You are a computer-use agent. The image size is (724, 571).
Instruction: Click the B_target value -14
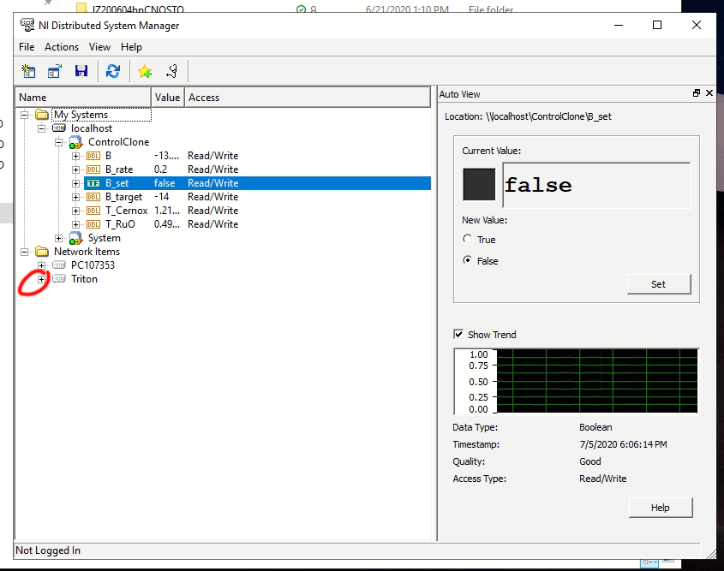coord(162,197)
